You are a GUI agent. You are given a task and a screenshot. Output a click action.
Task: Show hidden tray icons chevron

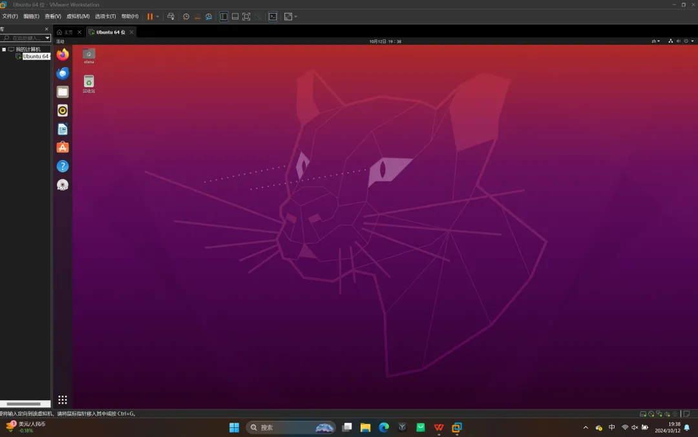click(586, 428)
